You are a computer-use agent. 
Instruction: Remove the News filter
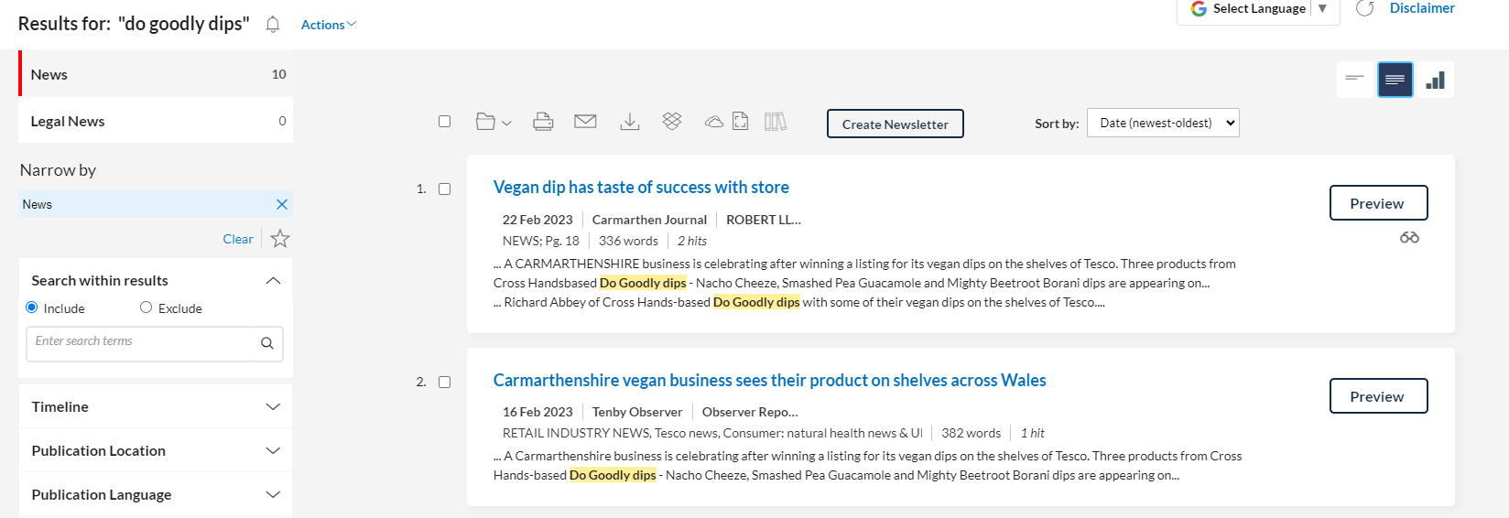coord(282,204)
